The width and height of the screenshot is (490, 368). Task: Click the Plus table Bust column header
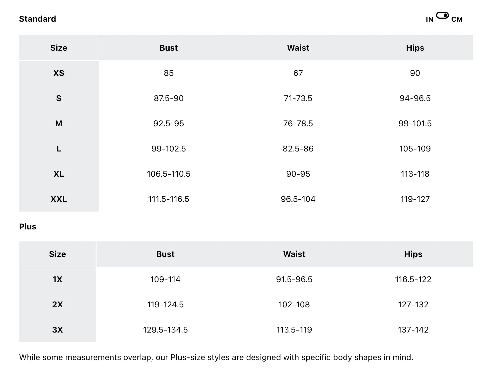pyautogui.click(x=165, y=254)
